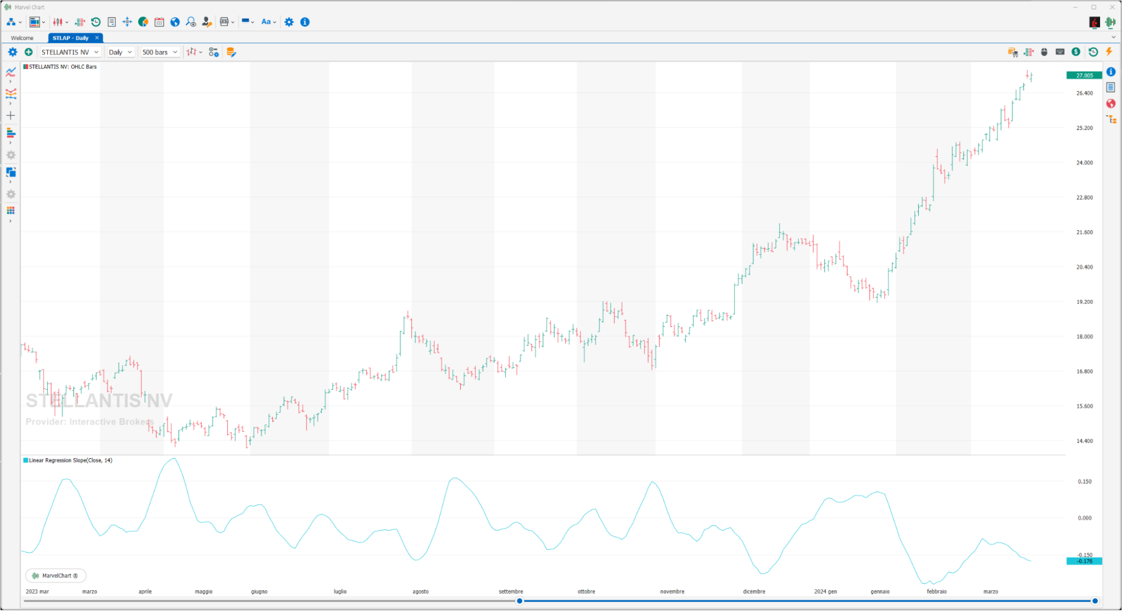Select the crosshair plus tool in left sidebar
The width and height of the screenshot is (1122, 611).
pyautogui.click(x=11, y=116)
